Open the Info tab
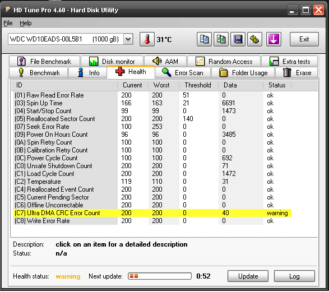The image size is (329, 292). 87,73
